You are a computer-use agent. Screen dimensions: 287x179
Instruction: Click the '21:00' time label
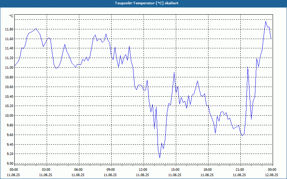pyautogui.click(x=240, y=170)
